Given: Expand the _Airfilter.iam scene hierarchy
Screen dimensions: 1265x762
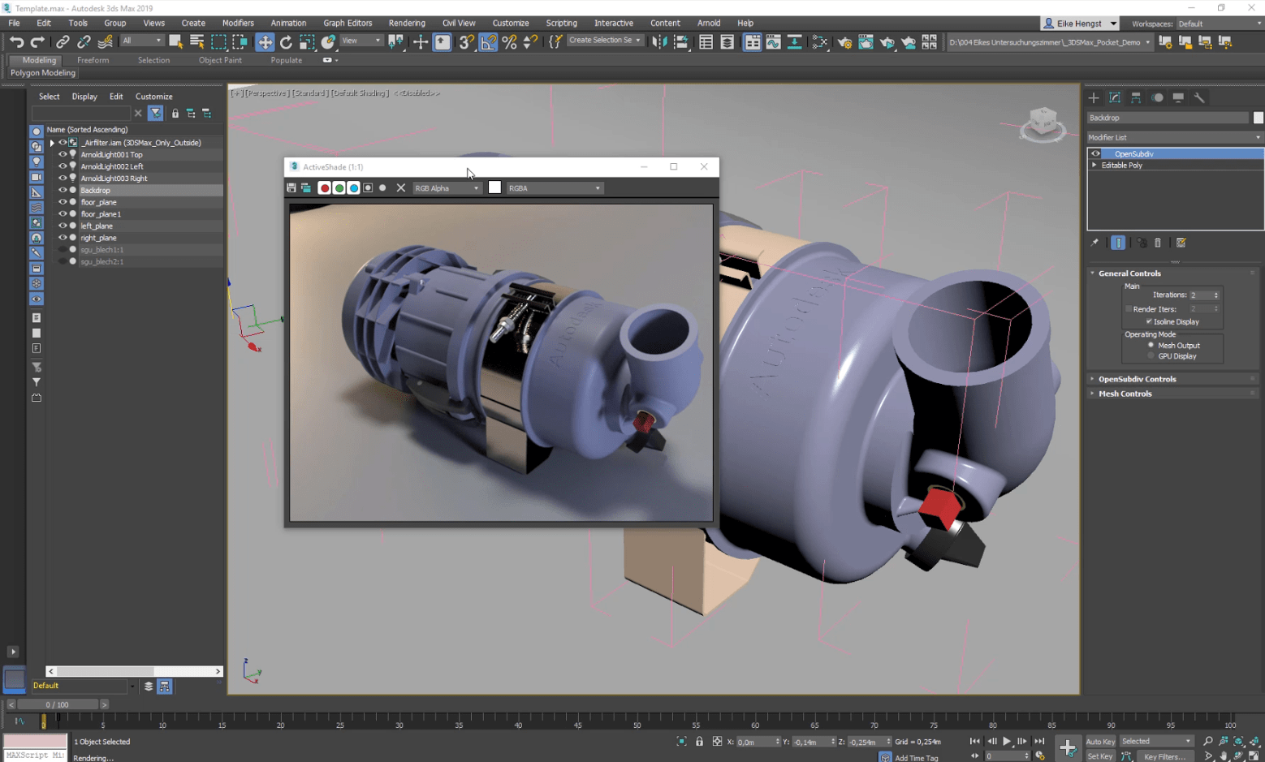Looking at the screenshot, I should pos(51,142).
